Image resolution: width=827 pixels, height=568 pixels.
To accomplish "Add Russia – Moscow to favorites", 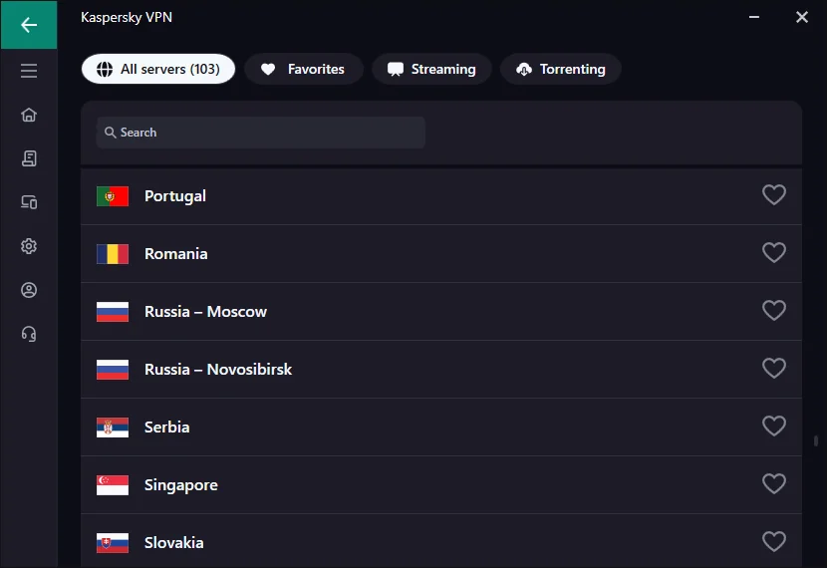I will click(x=774, y=311).
